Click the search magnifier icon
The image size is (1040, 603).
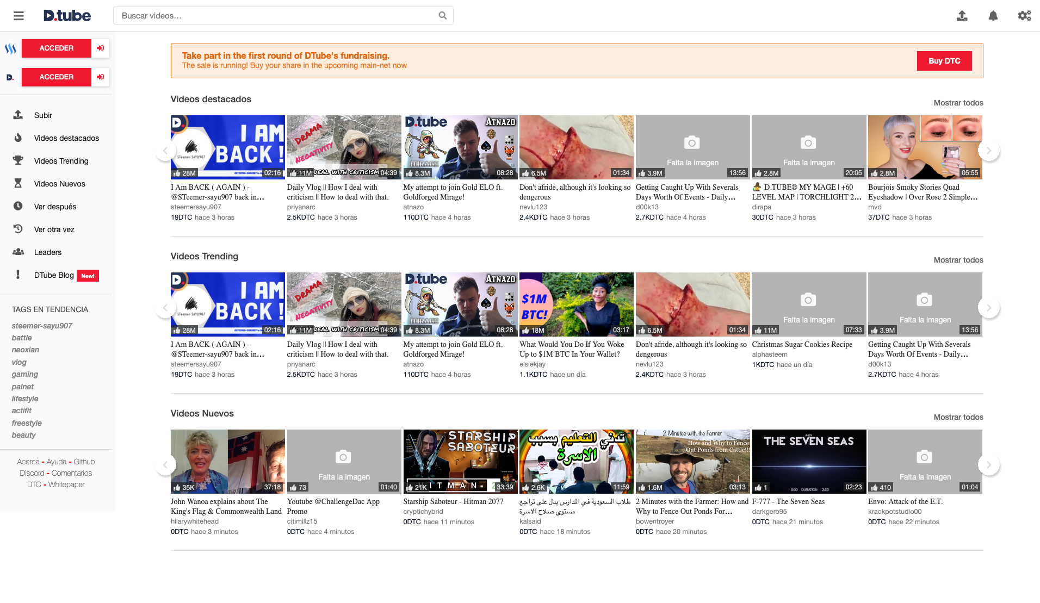click(442, 15)
